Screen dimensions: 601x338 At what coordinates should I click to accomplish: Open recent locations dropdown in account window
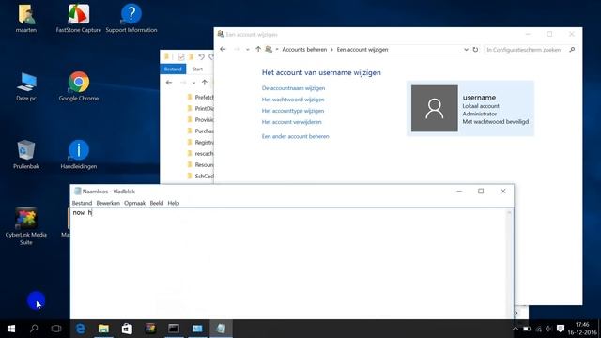pyautogui.click(x=248, y=50)
